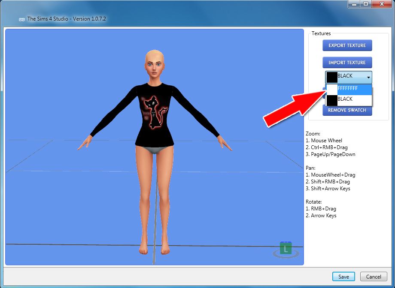Click the green L orientation cube
395x288 pixels.
coord(286,248)
